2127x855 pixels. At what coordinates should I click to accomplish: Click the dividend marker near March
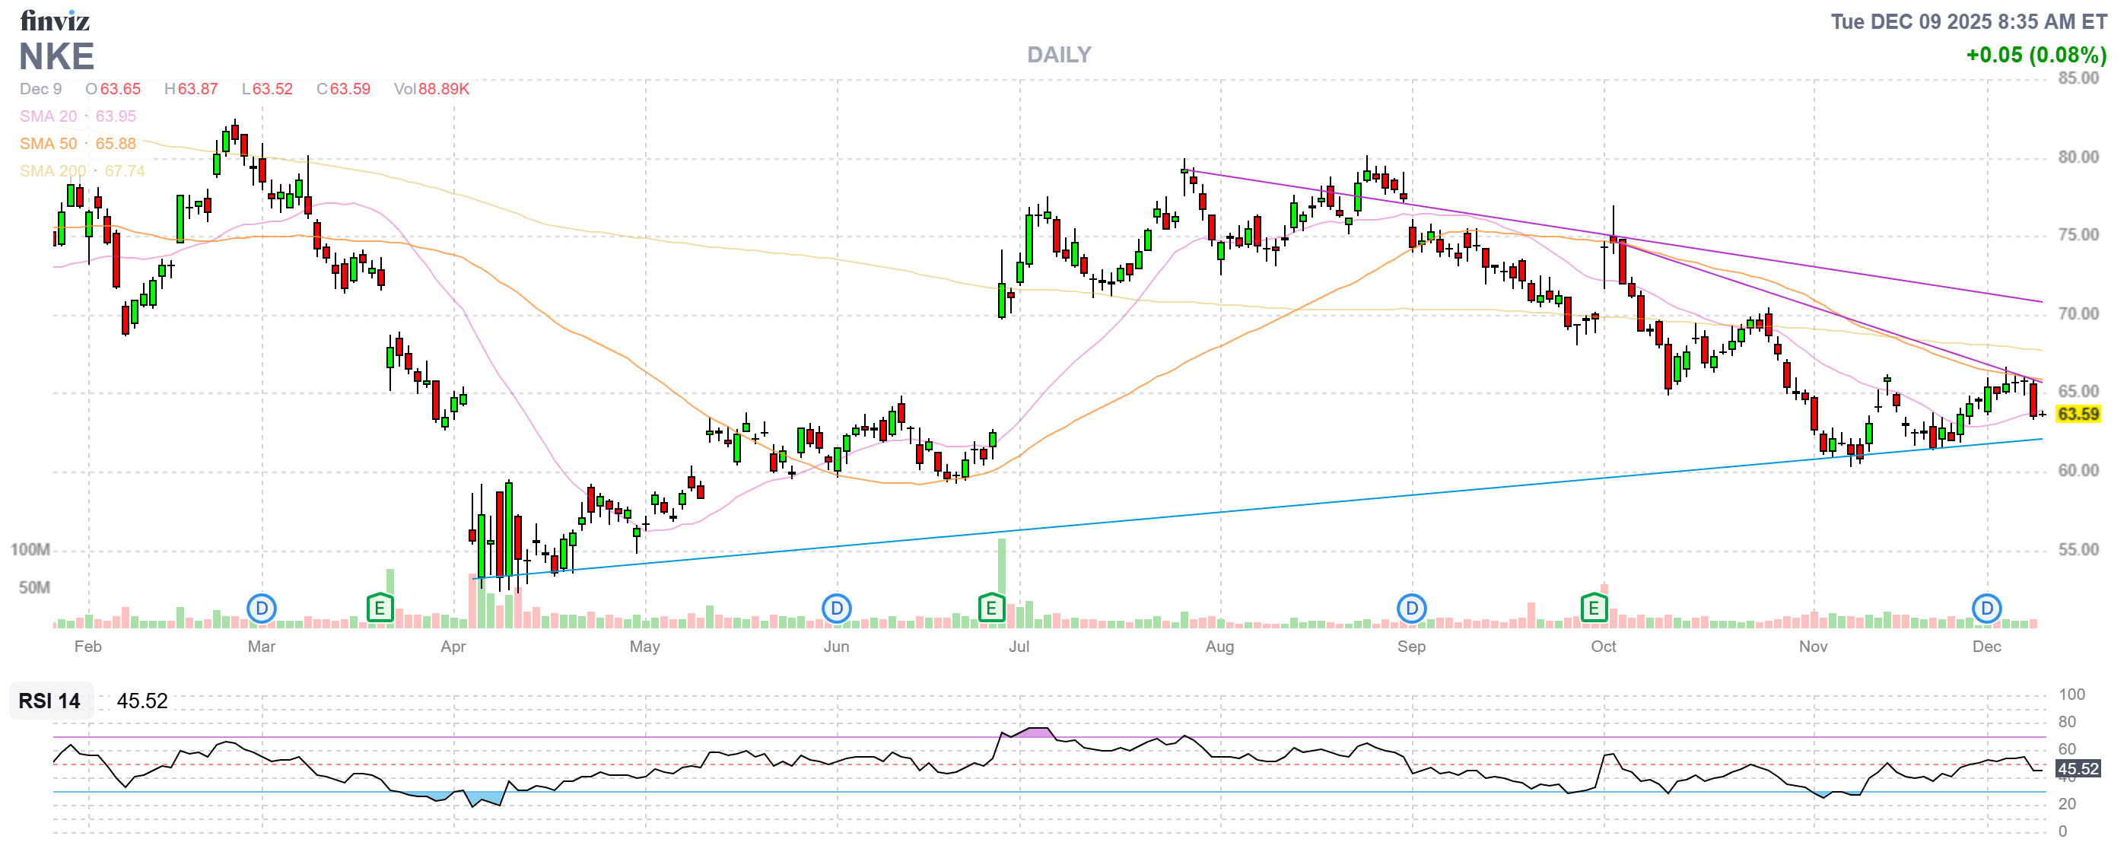pyautogui.click(x=262, y=609)
